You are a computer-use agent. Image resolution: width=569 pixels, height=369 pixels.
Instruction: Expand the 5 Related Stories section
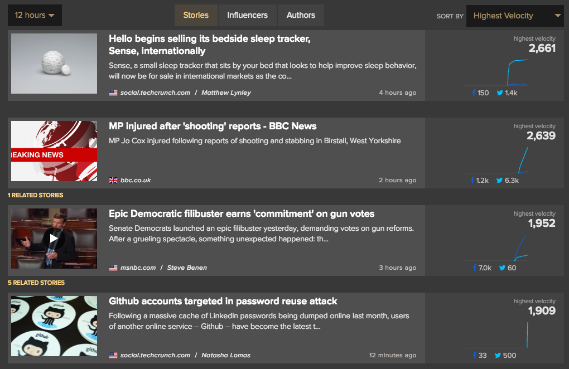click(36, 283)
